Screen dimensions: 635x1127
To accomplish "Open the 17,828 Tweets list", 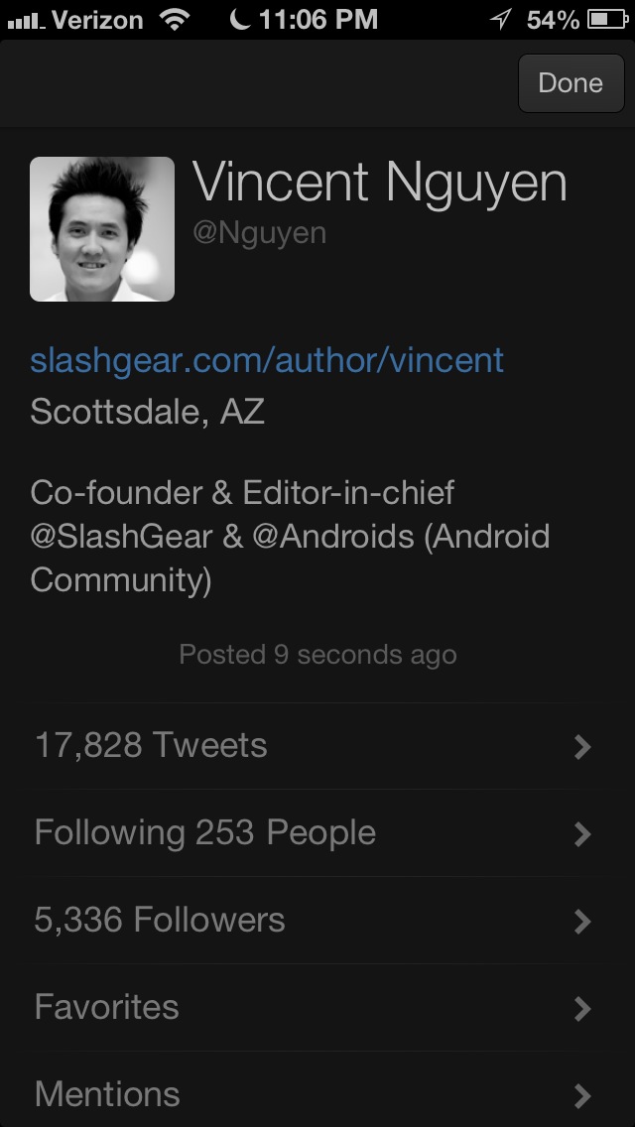I will [x=151, y=745].
